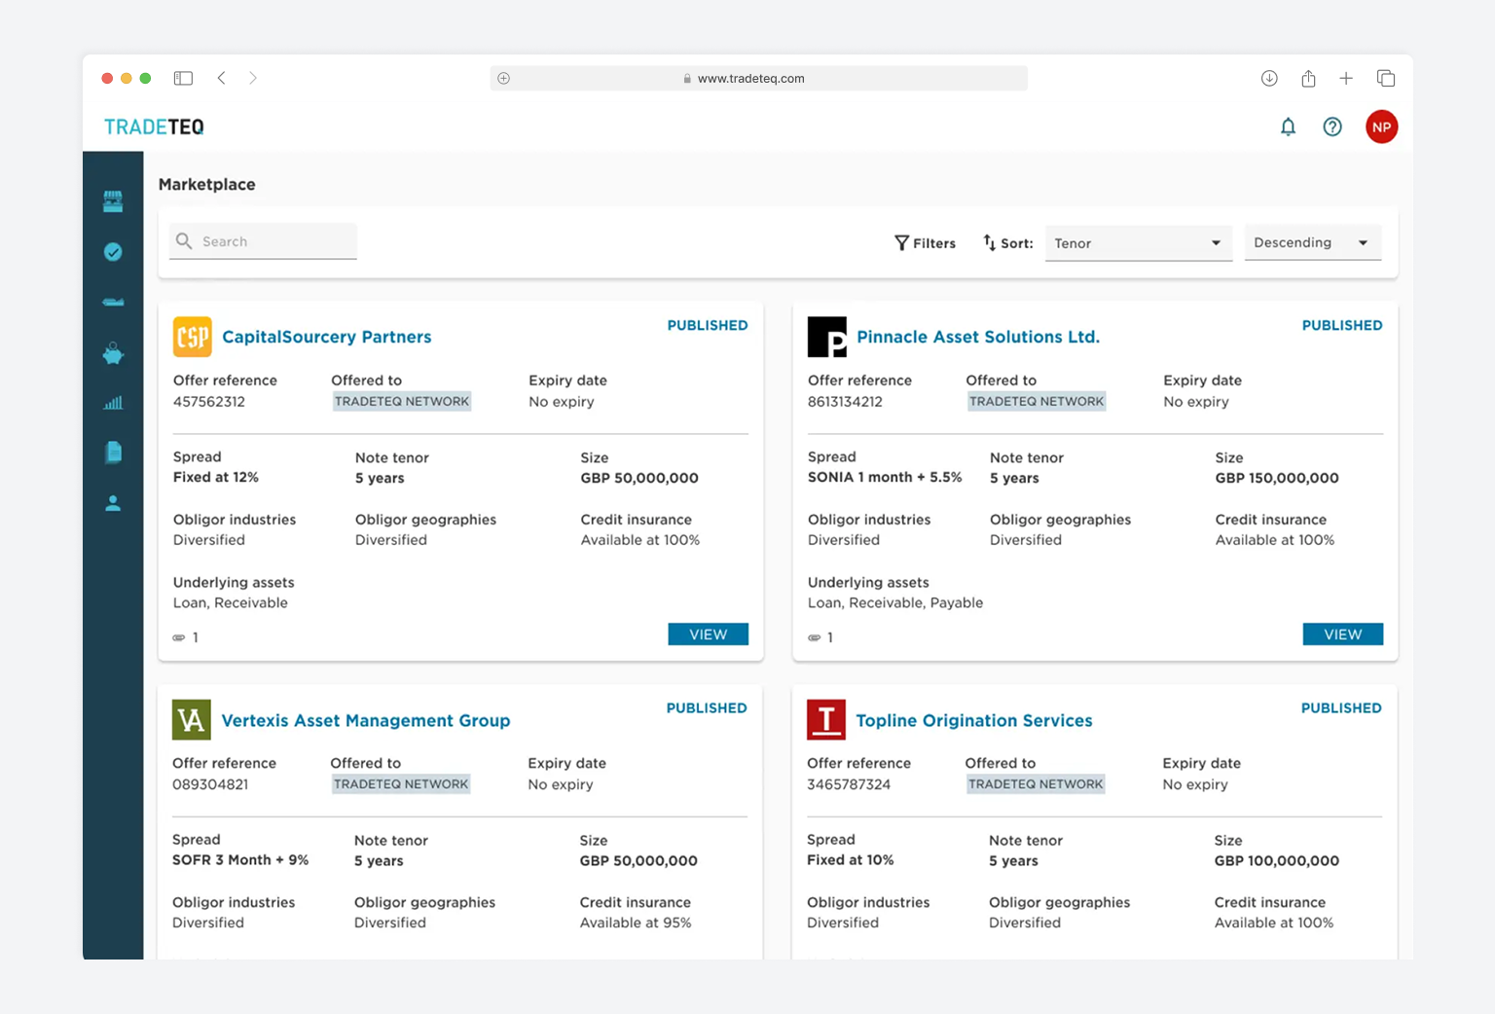
Task: Open Vertexis Asset Management Group link
Action: point(365,721)
